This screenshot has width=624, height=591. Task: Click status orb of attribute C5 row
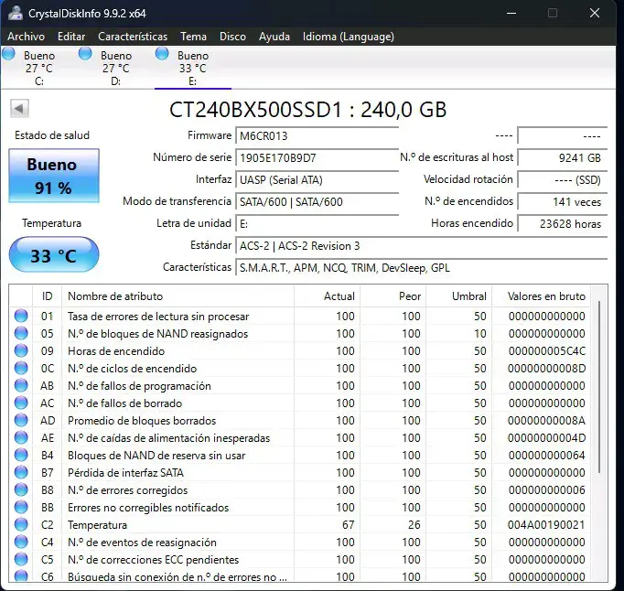click(x=21, y=559)
